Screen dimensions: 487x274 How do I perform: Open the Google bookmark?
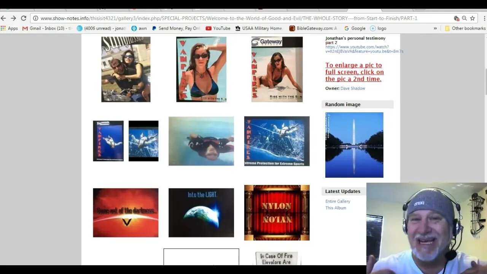(355, 28)
